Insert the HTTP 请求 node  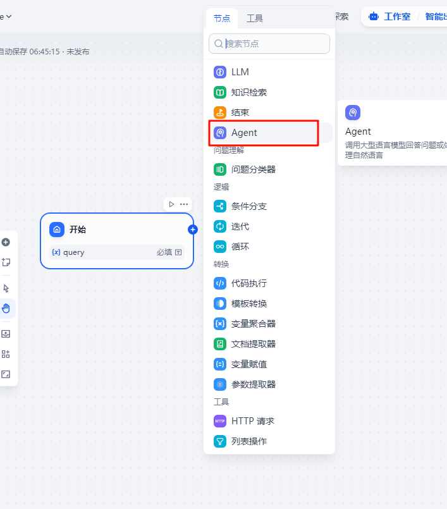pyautogui.click(x=252, y=421)
